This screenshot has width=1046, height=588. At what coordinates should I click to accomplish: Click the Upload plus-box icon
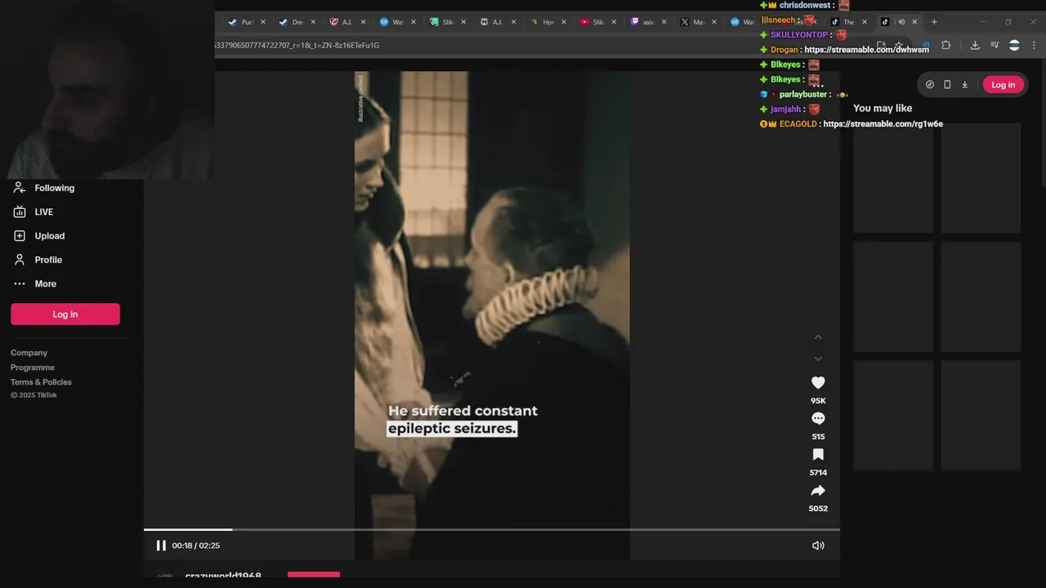tap(20, 235)
